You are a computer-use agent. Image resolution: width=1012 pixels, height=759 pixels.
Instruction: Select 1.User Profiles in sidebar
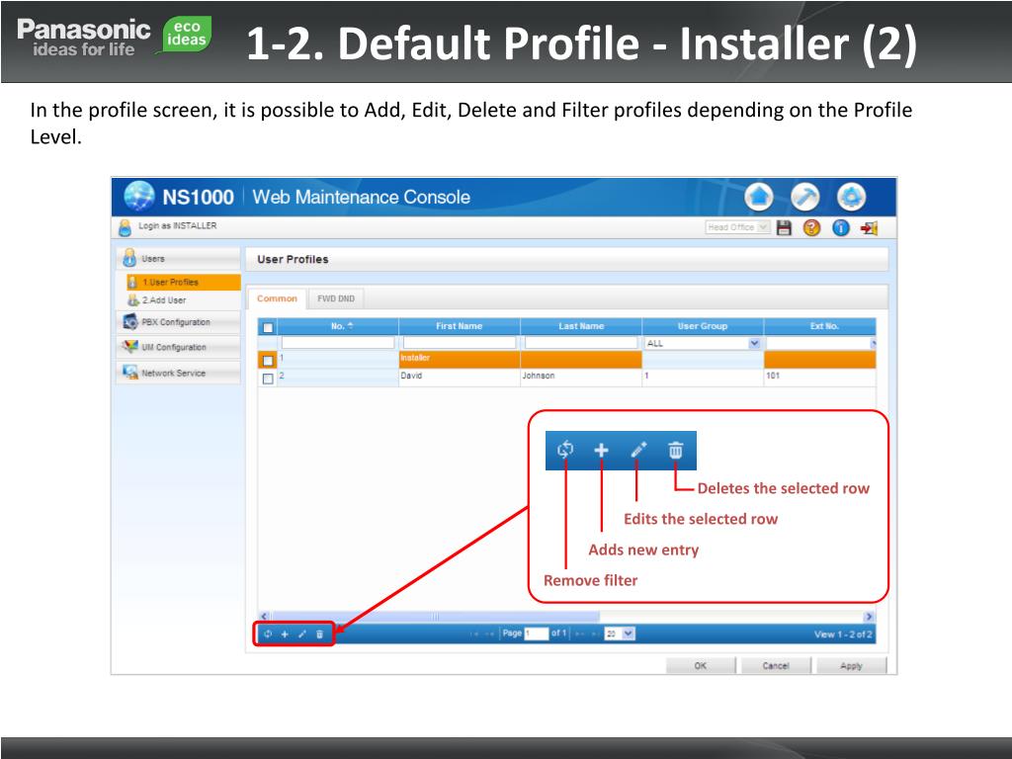183,282
